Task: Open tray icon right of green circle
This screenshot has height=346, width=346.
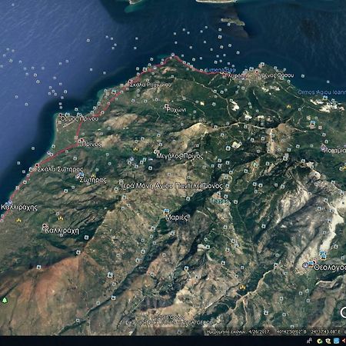Action: pos(328,341)
